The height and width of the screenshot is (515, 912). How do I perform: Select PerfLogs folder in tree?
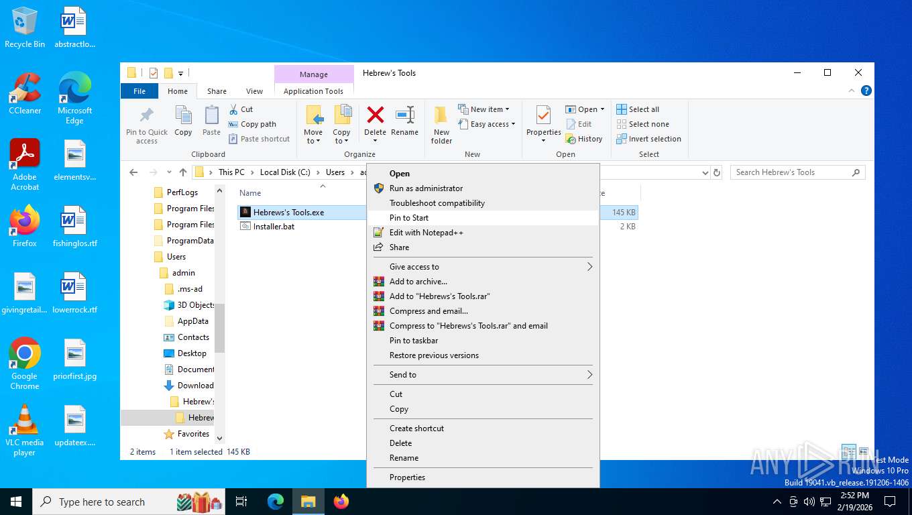182,192
